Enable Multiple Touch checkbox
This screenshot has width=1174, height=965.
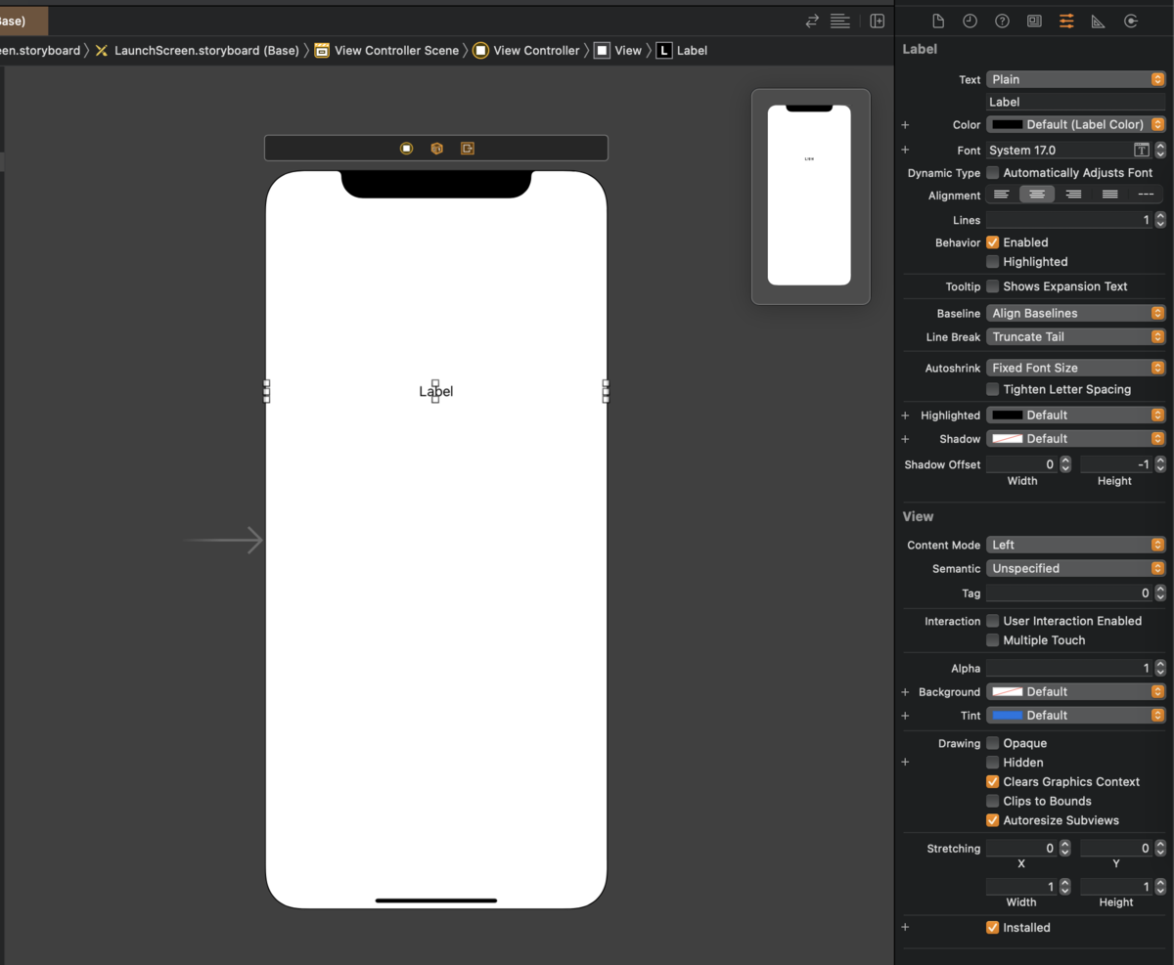point(993,640)
